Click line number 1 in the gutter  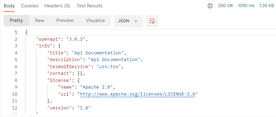[x=16, y=32]
